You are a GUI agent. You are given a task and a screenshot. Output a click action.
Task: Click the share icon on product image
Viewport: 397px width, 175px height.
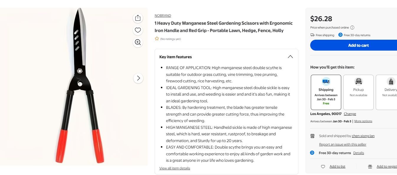138,18
